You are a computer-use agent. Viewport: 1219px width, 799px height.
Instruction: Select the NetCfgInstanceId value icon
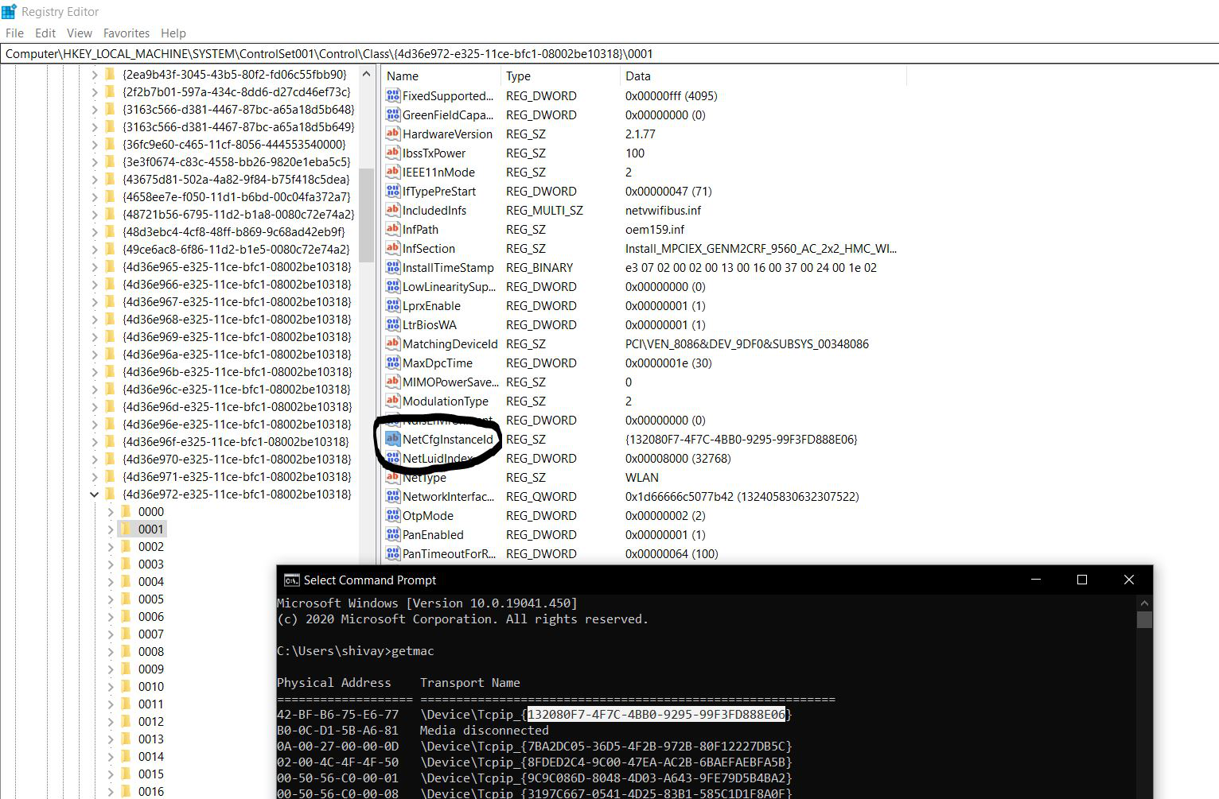click(x=392, y=439)
